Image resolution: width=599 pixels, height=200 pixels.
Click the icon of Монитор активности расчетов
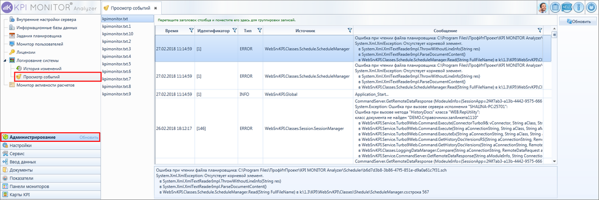(12, 85)
